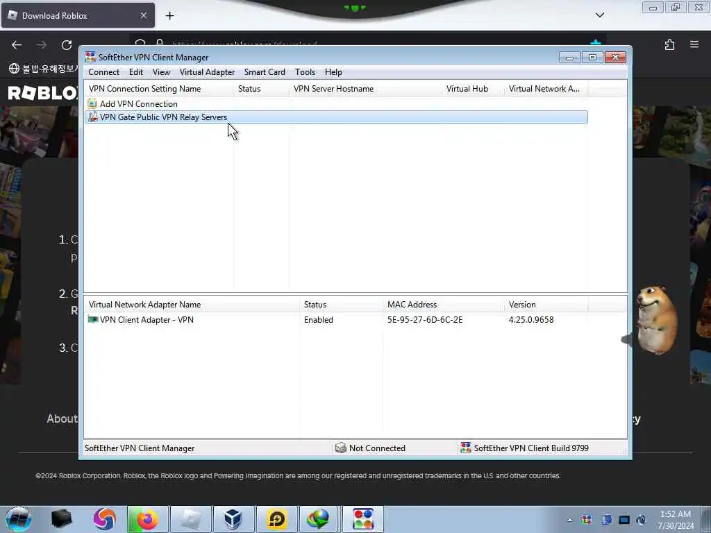The height and width of the screenshot is (533, 711).
Task: Click the About link in the Roblox footer
Action: tap(62, 418)
